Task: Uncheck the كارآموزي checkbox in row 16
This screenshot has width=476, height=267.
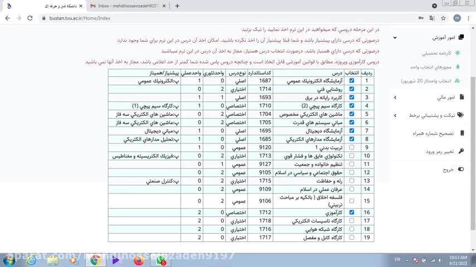Action: (351, 212)
